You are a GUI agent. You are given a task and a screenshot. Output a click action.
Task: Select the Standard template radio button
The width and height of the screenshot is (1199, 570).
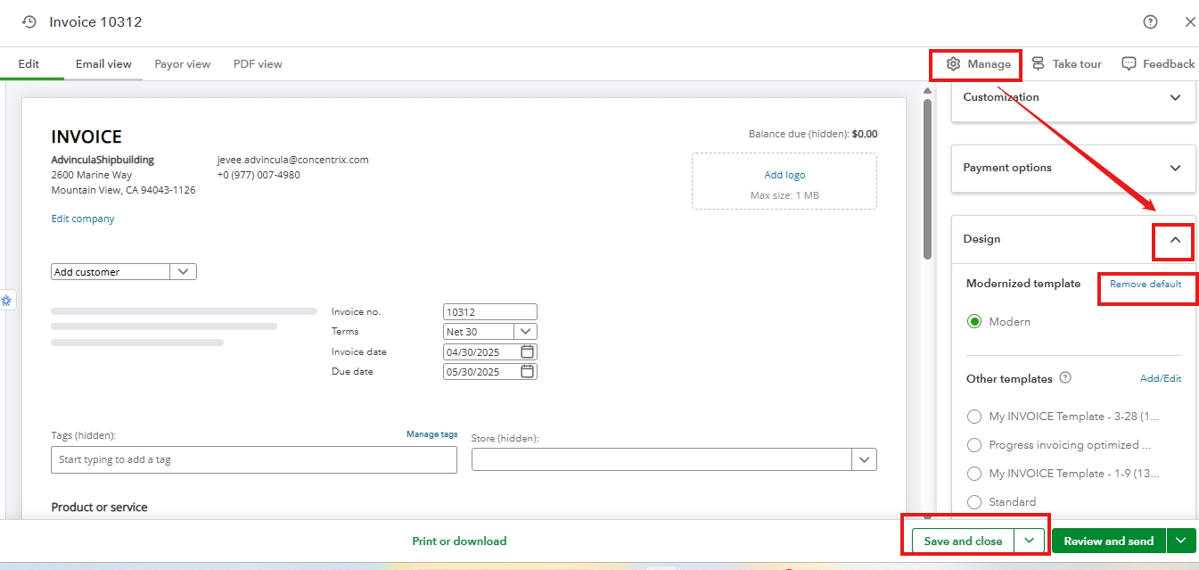pos(974,502)
